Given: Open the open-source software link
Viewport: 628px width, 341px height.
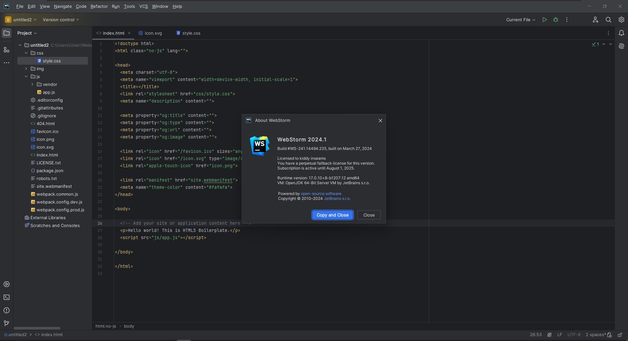Looking at the screenshot, I should 321,194.
